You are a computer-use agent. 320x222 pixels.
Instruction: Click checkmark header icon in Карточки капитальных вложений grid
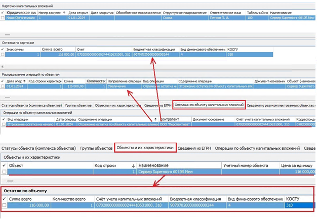click(3, 12)
